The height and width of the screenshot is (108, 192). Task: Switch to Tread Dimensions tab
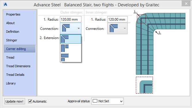[x=18, y=66]
